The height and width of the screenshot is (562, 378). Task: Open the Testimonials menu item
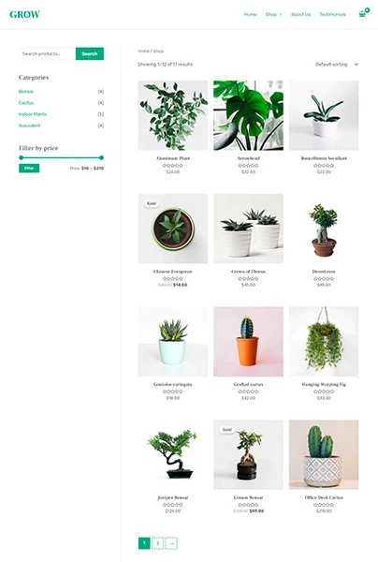click(332, 14)
